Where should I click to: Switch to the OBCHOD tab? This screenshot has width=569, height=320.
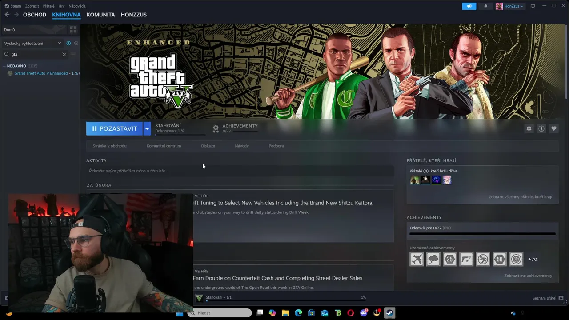pyautogui.click(x=35, y=15)
